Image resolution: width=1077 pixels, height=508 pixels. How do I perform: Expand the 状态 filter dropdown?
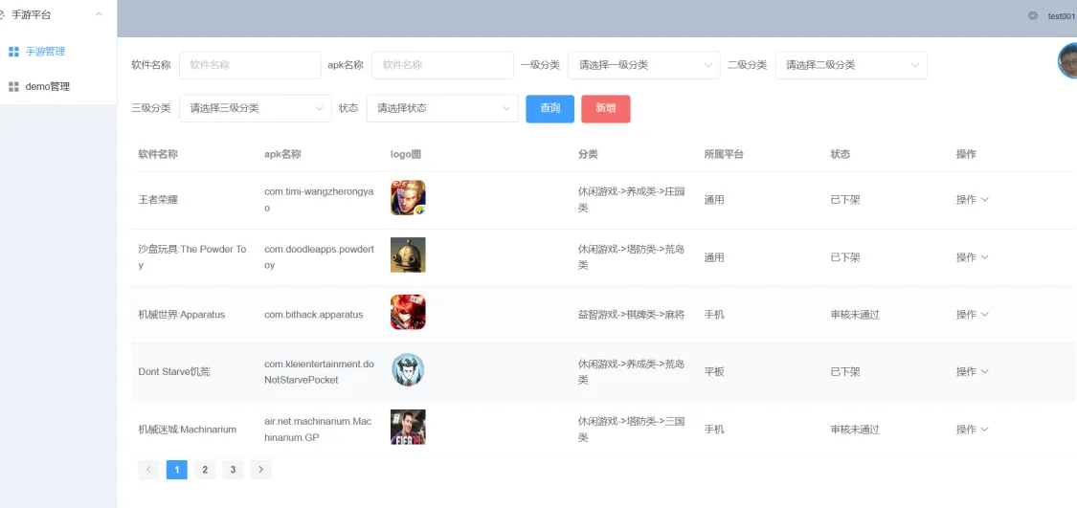point(441,108)
